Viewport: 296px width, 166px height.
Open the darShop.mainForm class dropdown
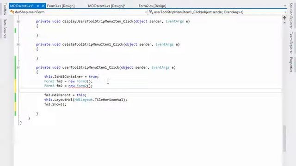[146, 12]
